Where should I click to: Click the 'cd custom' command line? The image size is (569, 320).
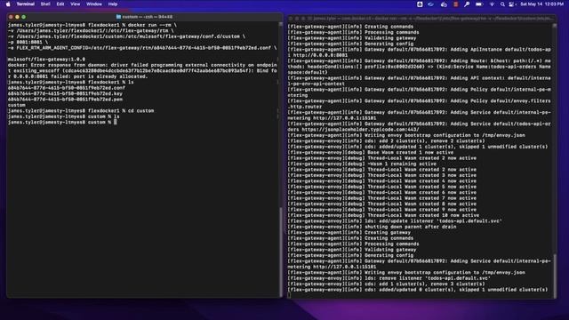pos(81,110)
